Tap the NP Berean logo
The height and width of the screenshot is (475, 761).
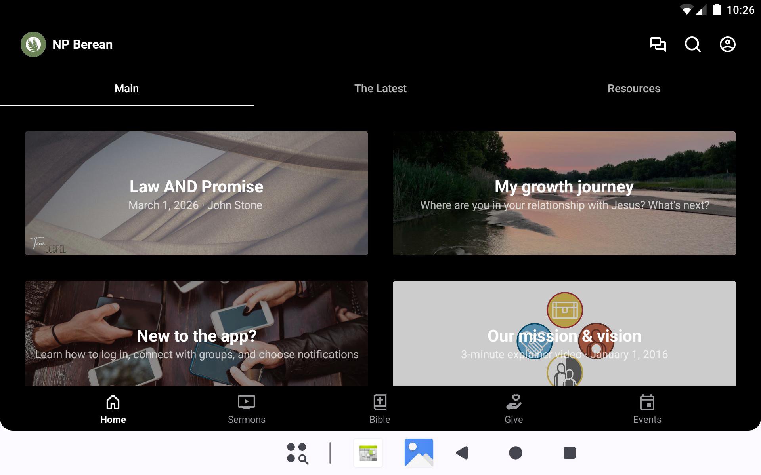pyautogui.click(x=33, y=44)
